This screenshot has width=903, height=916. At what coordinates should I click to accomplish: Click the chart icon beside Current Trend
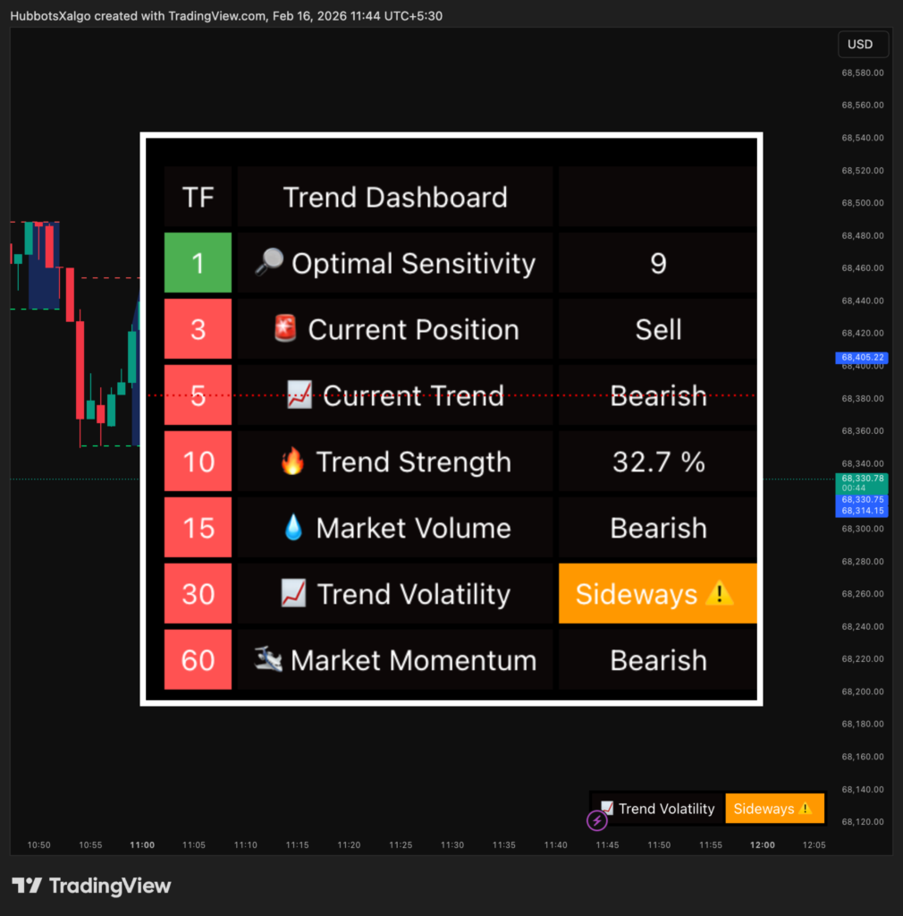300,394
